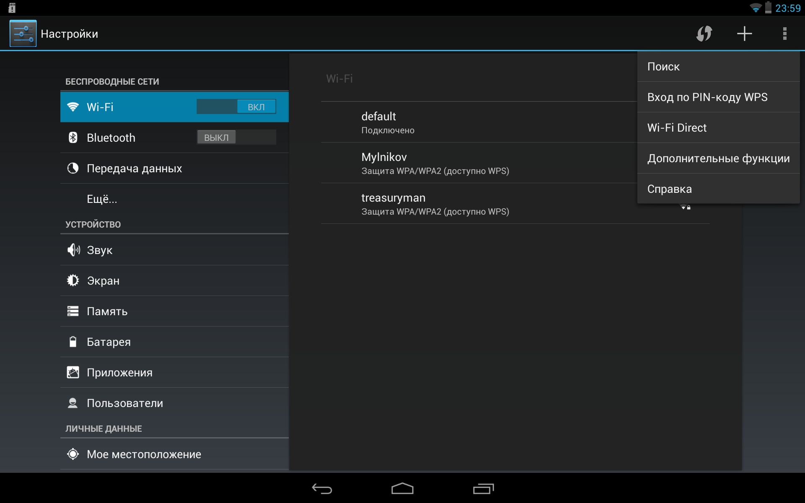Viewport: 805px width, 503px height.
Task: Select Поиск in the overflow menu
Action: click(x=718, y=67)
